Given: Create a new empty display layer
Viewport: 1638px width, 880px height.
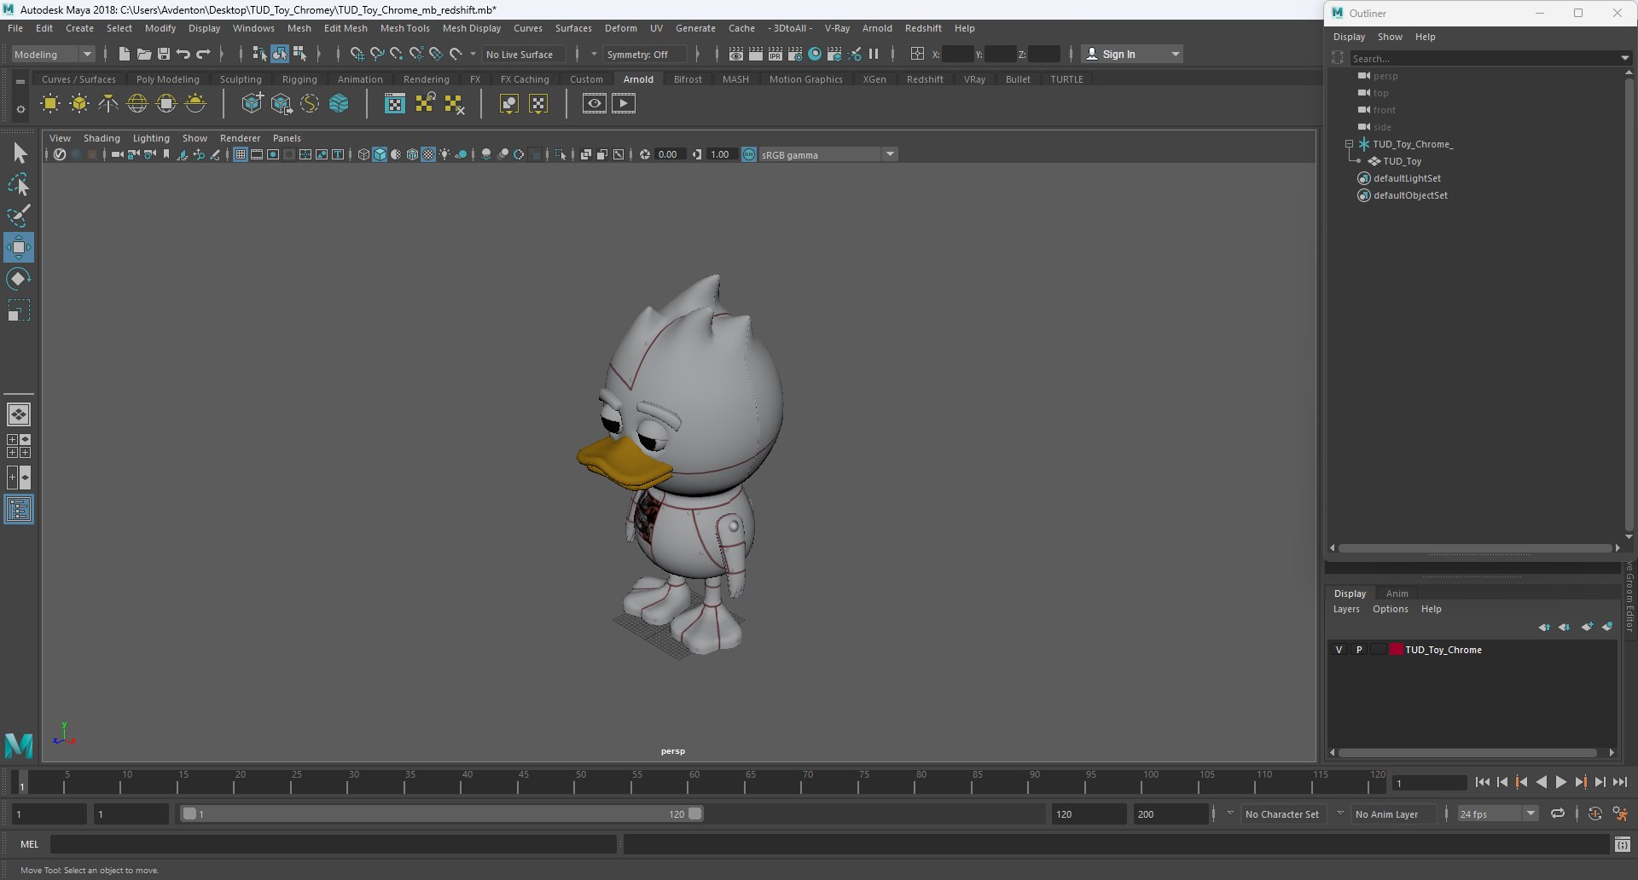Looking at the screenshot, I should point(1587,627).
